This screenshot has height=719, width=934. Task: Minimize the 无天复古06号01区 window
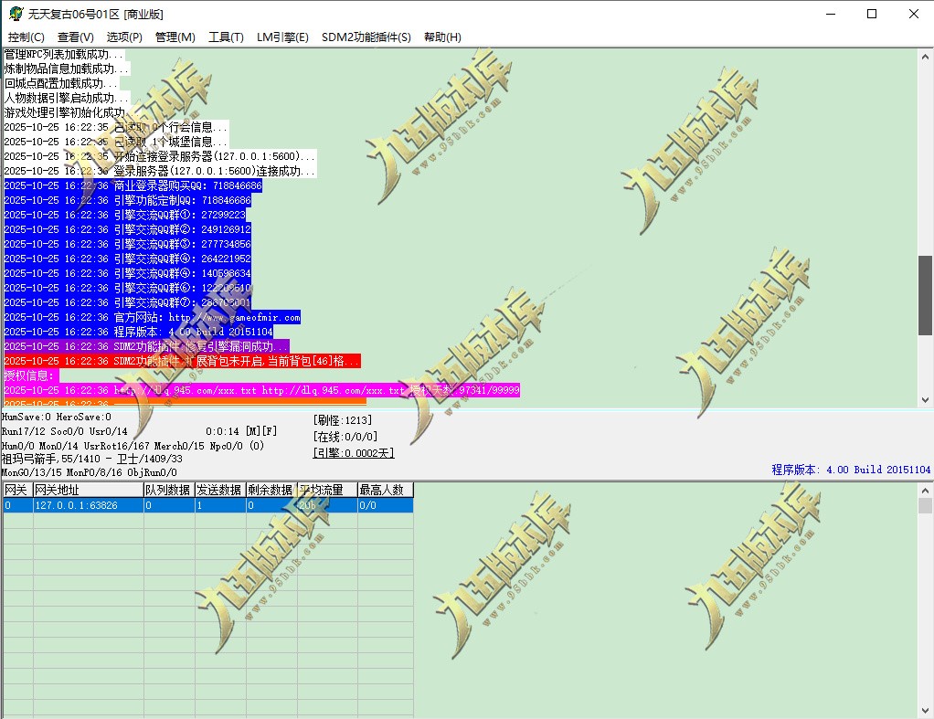tap(831, 14)
